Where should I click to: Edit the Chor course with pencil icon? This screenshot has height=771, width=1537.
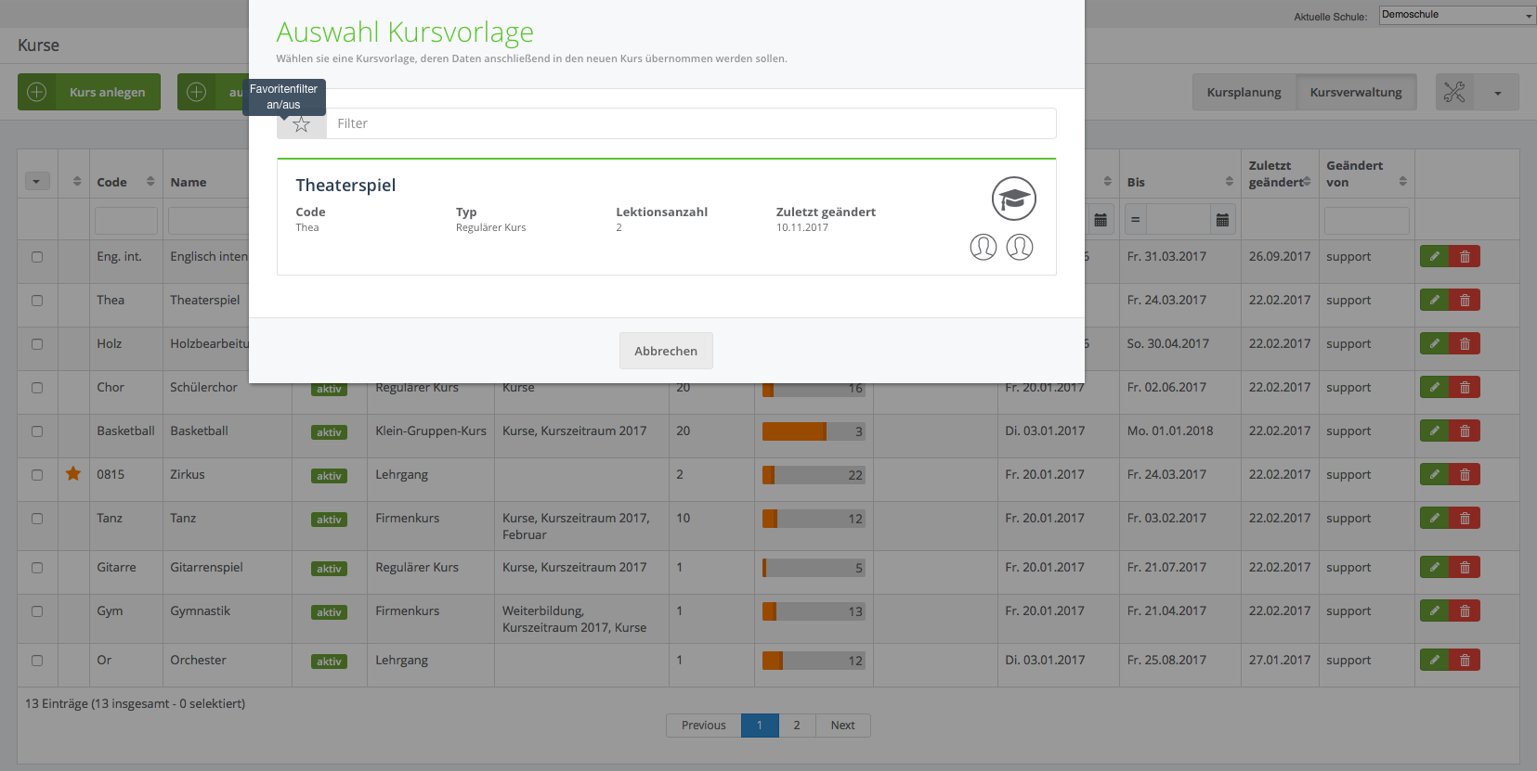pos(1435,387)
